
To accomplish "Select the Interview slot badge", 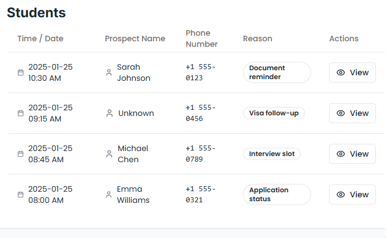I will 271,154.
